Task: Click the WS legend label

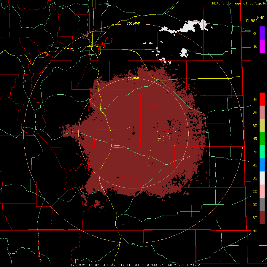Action: (x=255, y=165)
